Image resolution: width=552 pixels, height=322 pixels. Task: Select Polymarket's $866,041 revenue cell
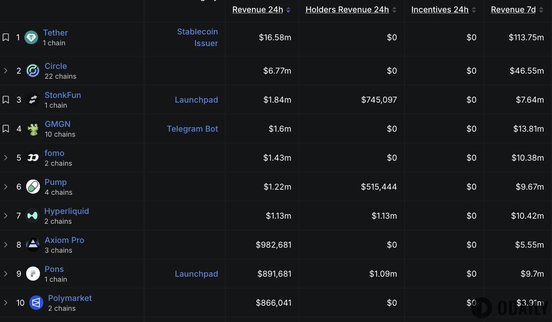pyautogui.click(x=273, y=303)
